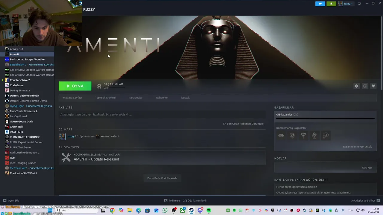Open Discord from the taskbar

pyautogui.click(x=200, y=210)
